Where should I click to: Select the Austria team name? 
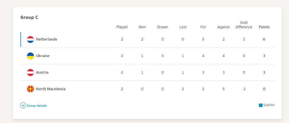(x=42, y=72)
